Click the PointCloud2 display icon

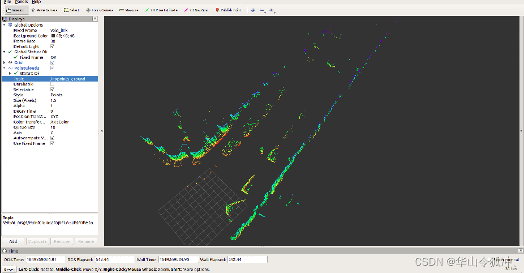click(10, 68)
